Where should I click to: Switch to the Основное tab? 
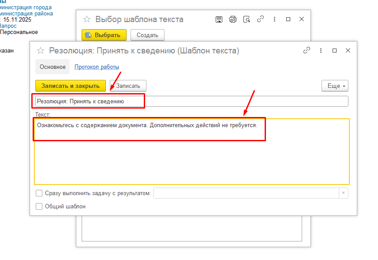(x=52, y=67)
